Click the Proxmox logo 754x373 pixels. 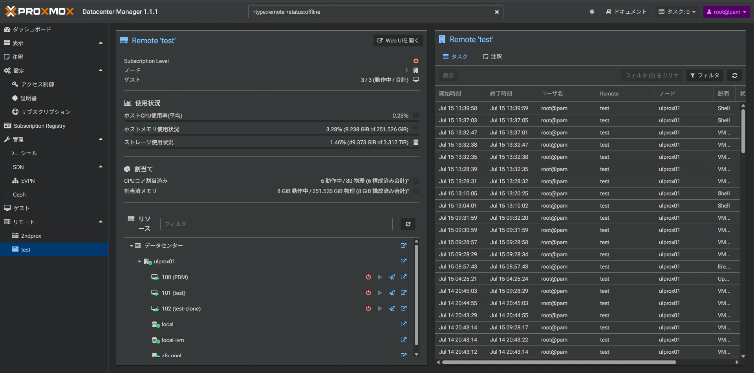pyautogui.click(x=39, y=11)
